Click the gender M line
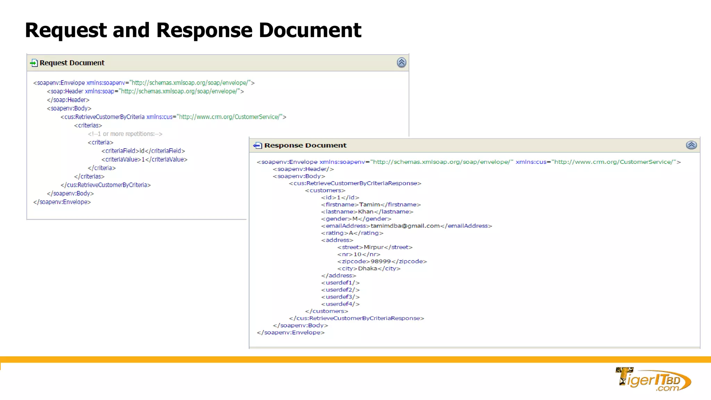 [x=356, y=219]
